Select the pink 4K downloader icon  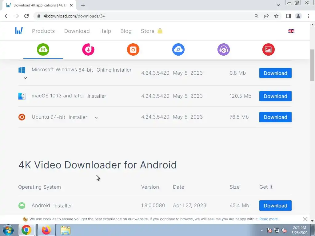[x=88, y=49]
